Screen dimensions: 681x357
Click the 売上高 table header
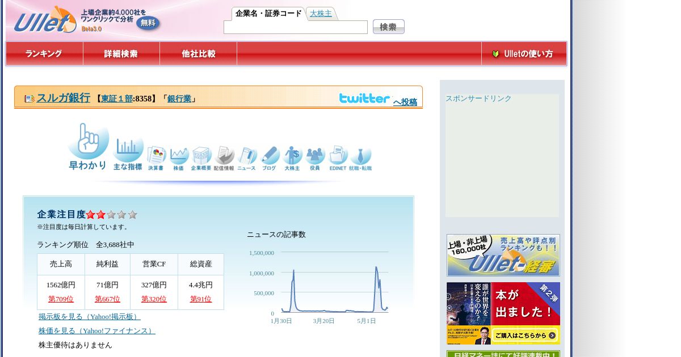click(61, 264)
